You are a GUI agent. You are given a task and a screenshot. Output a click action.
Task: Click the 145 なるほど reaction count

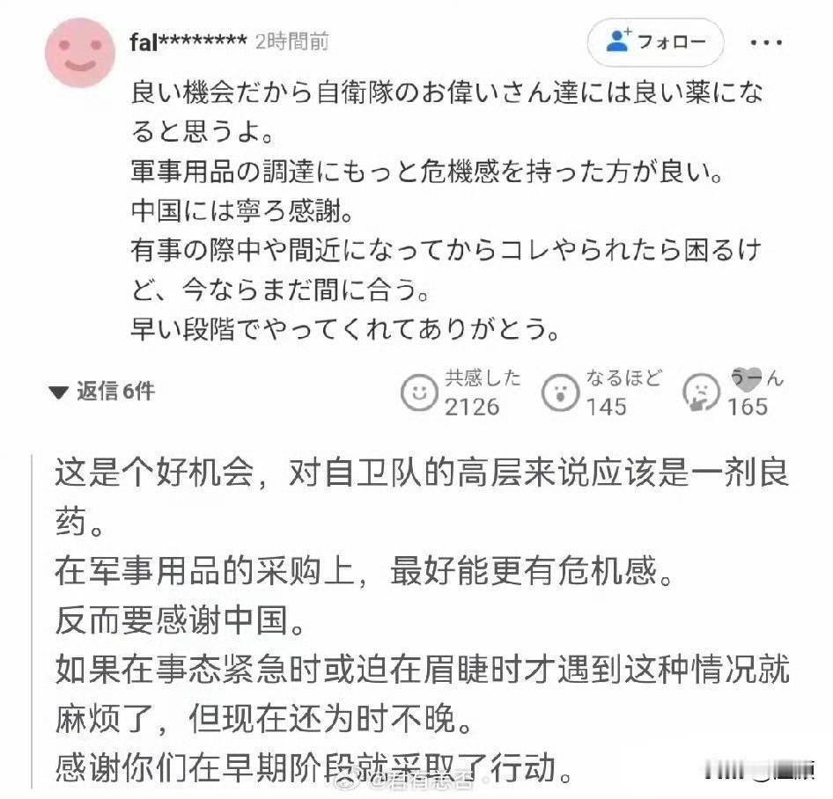click(x=606, y=407)
